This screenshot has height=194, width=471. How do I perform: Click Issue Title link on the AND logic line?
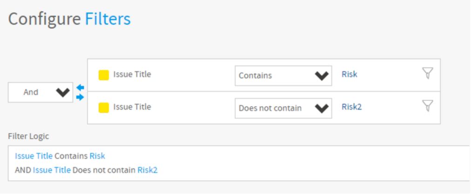[52, 170]
